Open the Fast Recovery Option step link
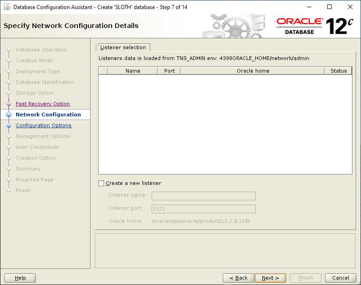Screen dimensions: 361x285 pos(43,104)
